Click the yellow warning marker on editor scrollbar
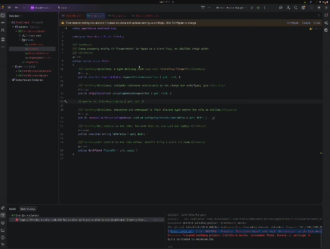Image resolution: width=330 pixels, height=249 pixels. [x=321, y=153]
